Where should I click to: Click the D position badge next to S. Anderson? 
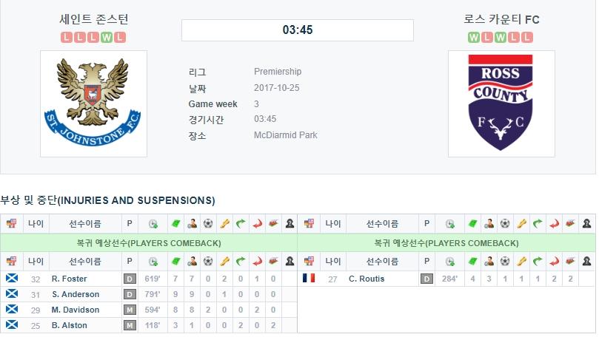(130, 294)
